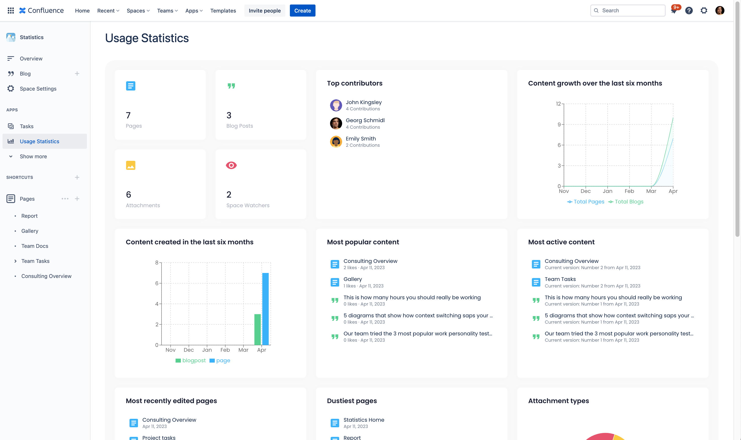Click the Confluence logo
The width and height of the screenshot is (741, 440).
click(41, 11)
